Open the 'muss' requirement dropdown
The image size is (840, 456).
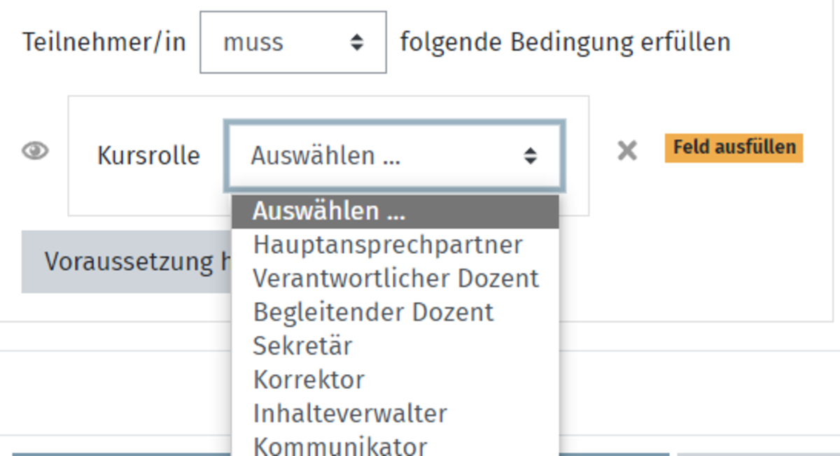pos(293,42)
